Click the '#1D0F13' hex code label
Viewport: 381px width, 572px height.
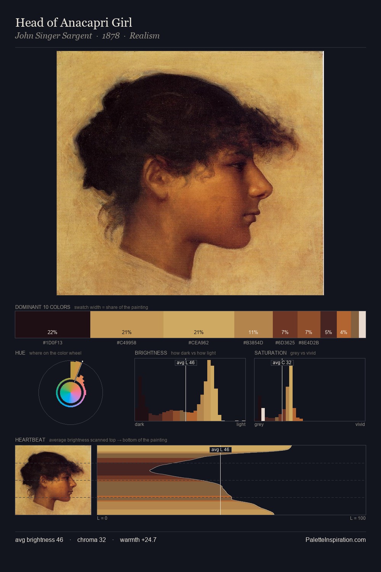click(x=53, y=343)
